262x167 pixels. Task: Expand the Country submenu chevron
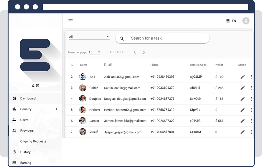tap(56, 109)
